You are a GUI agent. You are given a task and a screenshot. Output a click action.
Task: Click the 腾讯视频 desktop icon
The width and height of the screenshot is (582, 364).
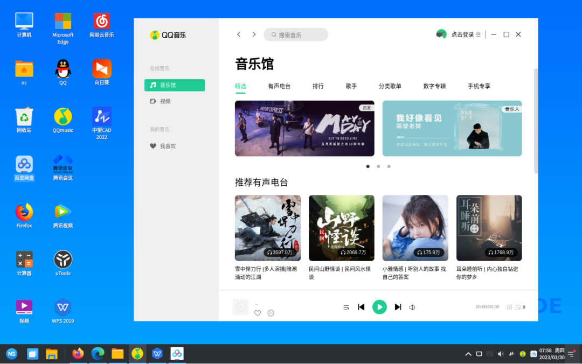(63, 215)
